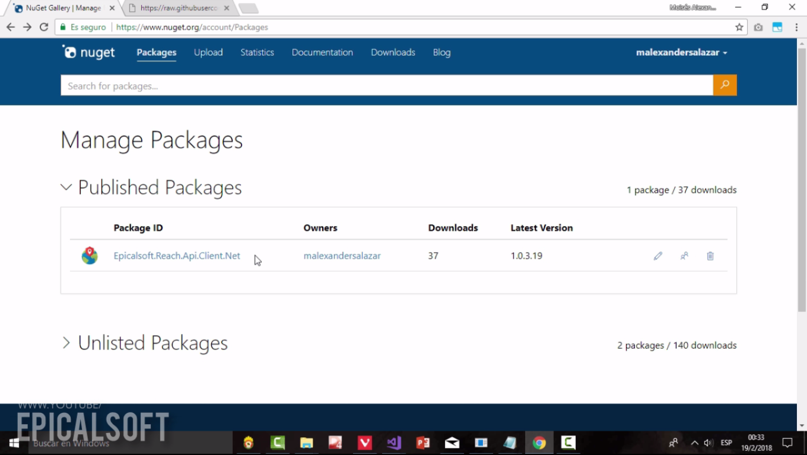Click inside the Search for packages field
This screenshot has height=455, width=807.
click(386, 85)
